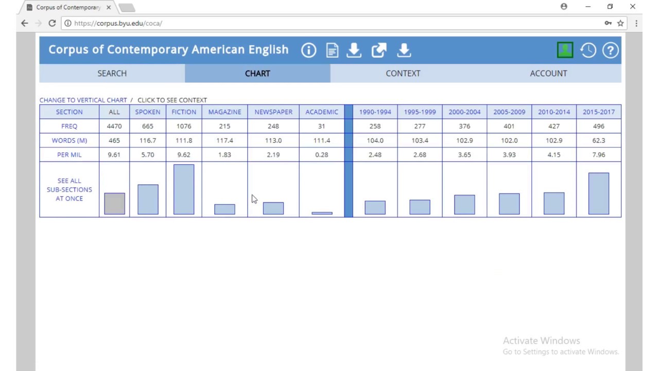Click the second download arrow icon
Viewport: 659px width, 371px height.
(404, 50)
